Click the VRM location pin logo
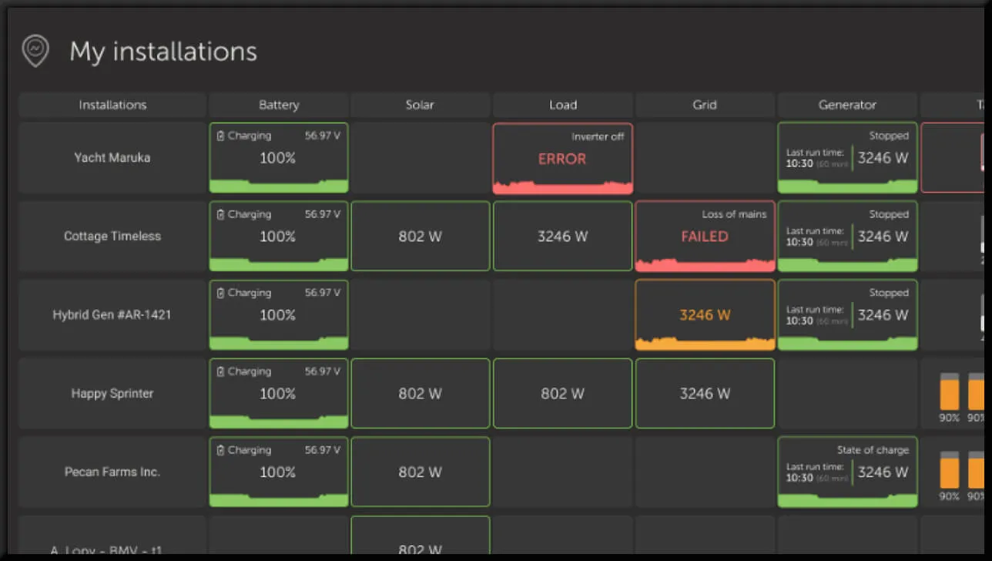This screenshot has width=992, height=561. pyautogui.click(x=35, y=49)
